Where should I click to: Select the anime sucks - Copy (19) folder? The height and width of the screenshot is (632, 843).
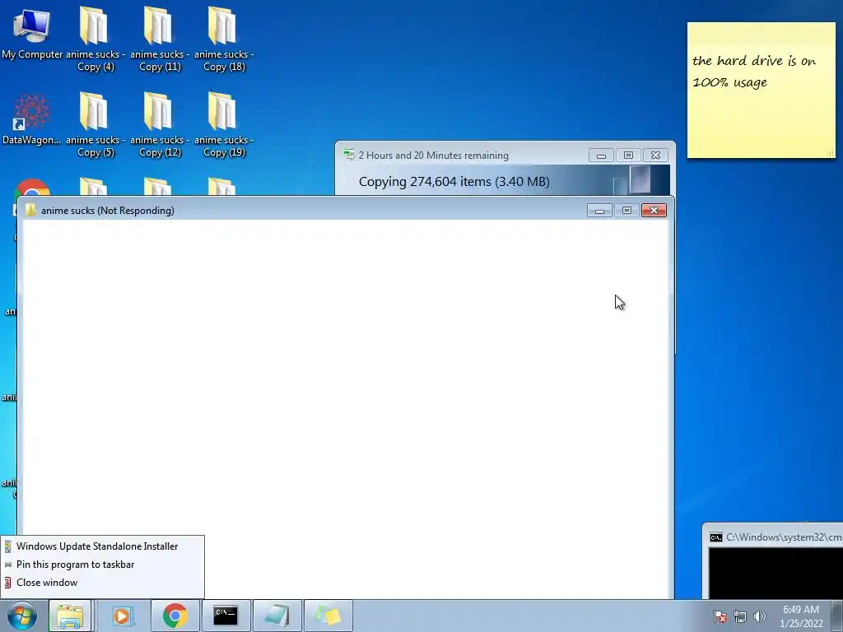click(224, 125)
